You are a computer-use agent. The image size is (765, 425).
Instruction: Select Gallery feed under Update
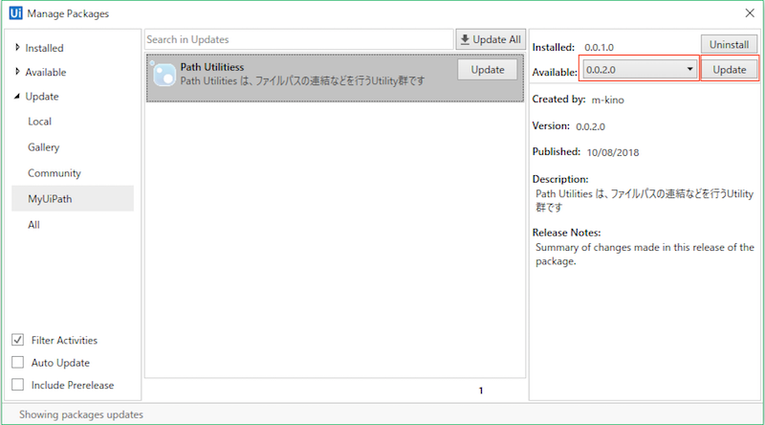pyautogui.click(x=43, y=147)
